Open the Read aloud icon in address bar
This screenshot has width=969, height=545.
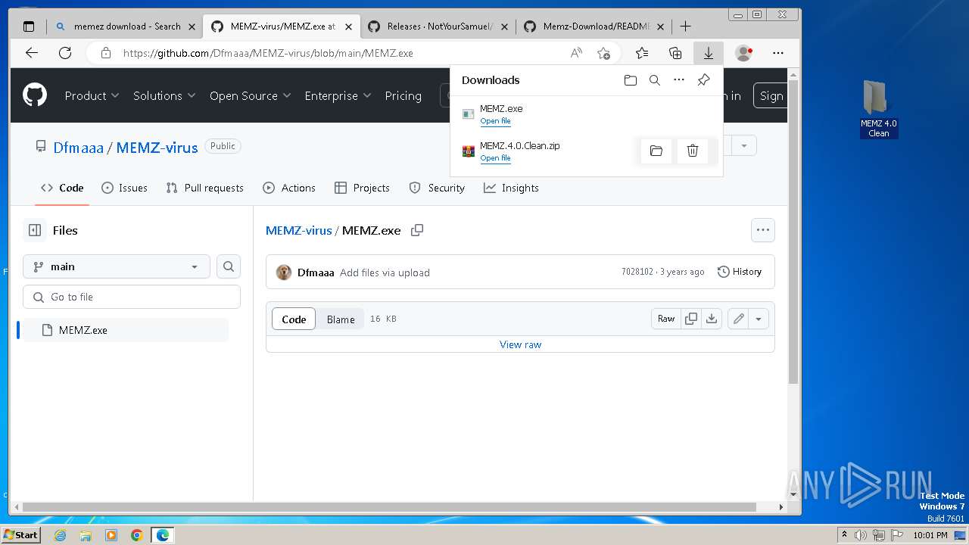click(576, 53)
